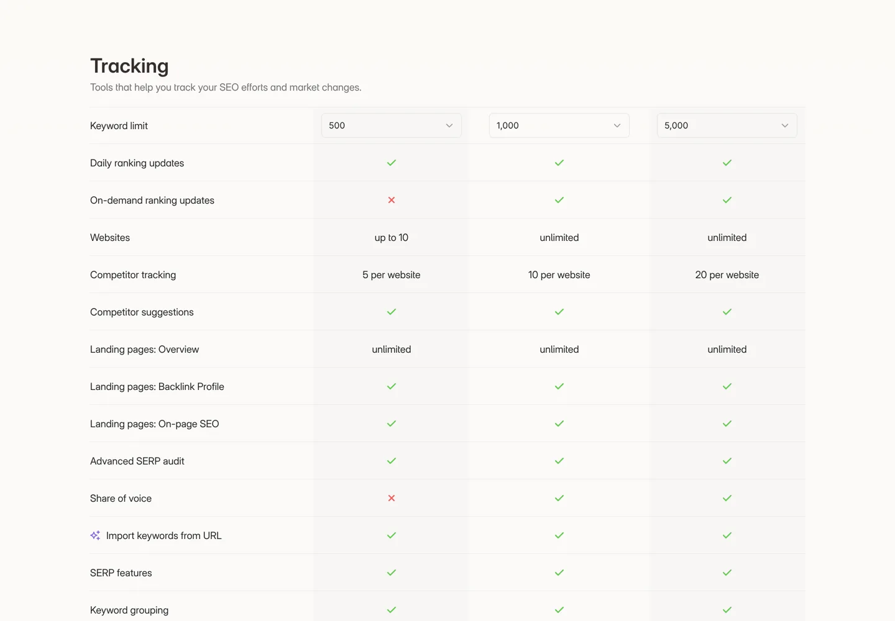Click the On-page SEO check under 500
This screenshot has height=621, width=895.
392,424
